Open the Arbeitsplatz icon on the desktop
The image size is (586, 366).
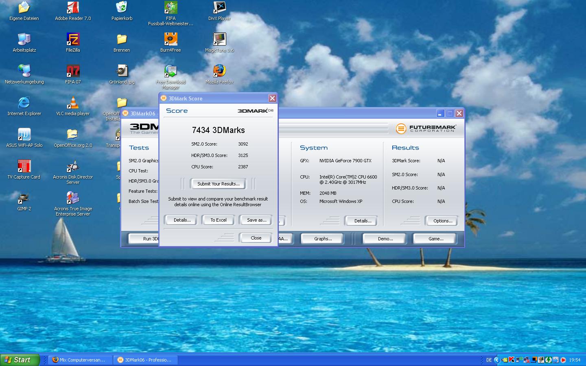(x=24, y=43)
